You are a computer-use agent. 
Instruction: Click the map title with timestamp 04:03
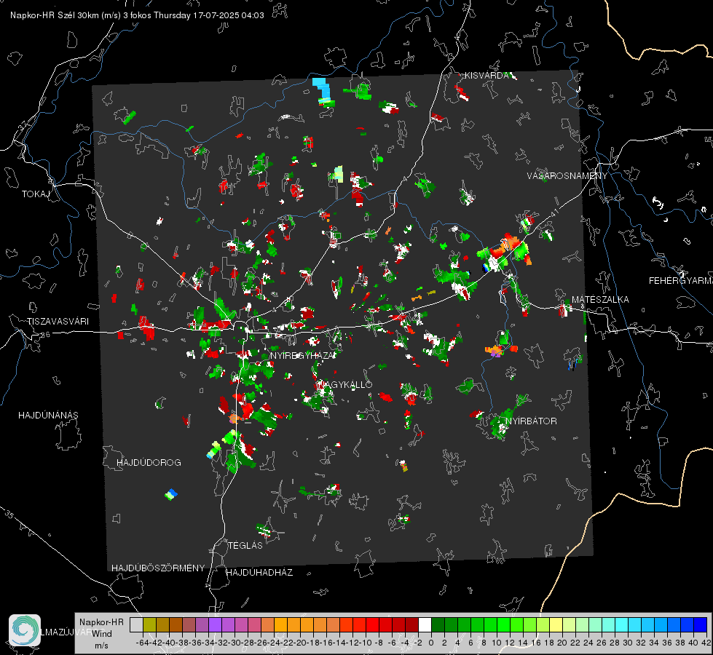137,15
